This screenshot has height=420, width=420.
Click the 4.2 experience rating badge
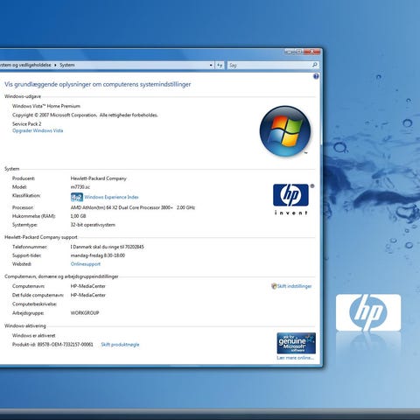pos(77,197)
